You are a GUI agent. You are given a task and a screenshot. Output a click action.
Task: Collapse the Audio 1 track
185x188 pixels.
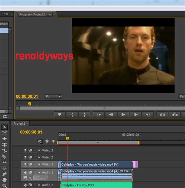(39, 172)
